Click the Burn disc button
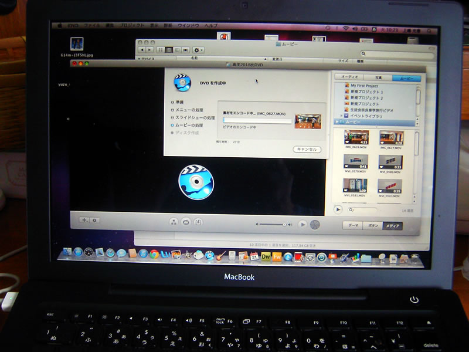The width and height of the screenshot is (469, 352). click(x=315, y=225)
